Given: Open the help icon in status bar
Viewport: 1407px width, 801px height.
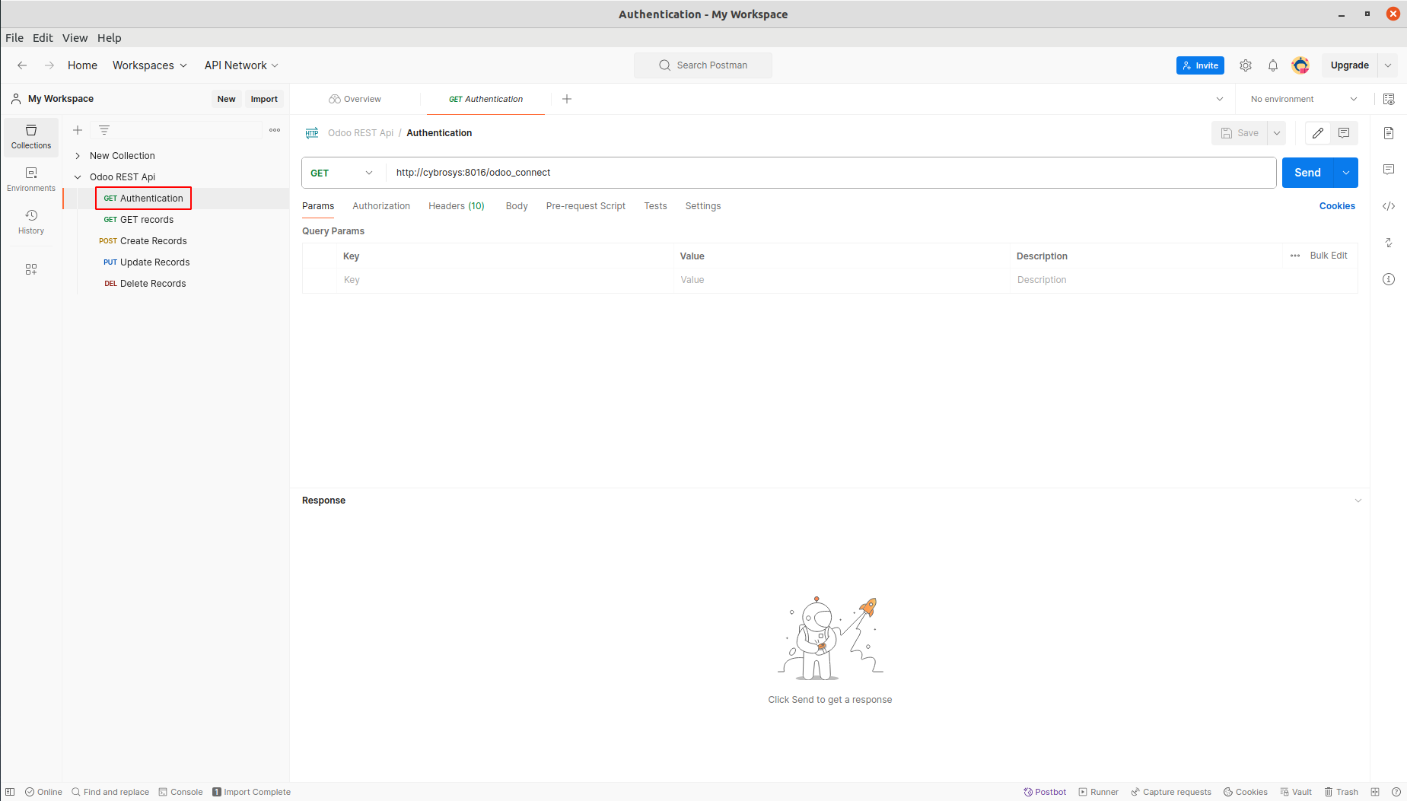Looking at the screenshot, I should [x=1396, y=792].
